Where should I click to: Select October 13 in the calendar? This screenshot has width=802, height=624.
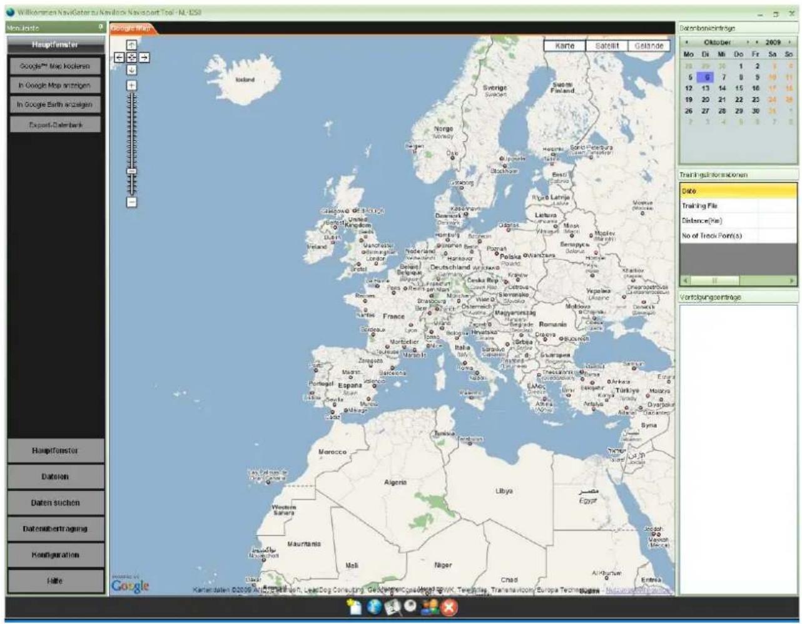click(x=705, y=89)
